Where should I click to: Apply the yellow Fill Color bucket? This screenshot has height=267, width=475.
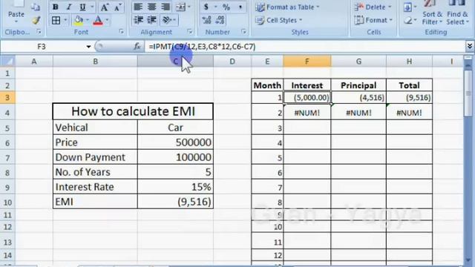79,20
